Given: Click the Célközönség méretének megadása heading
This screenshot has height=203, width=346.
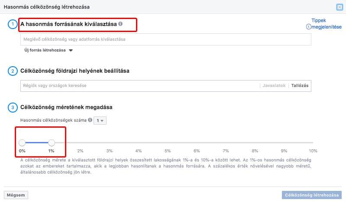Looking at the screenshot, I should pyautogui.click(x=66, y=107).
